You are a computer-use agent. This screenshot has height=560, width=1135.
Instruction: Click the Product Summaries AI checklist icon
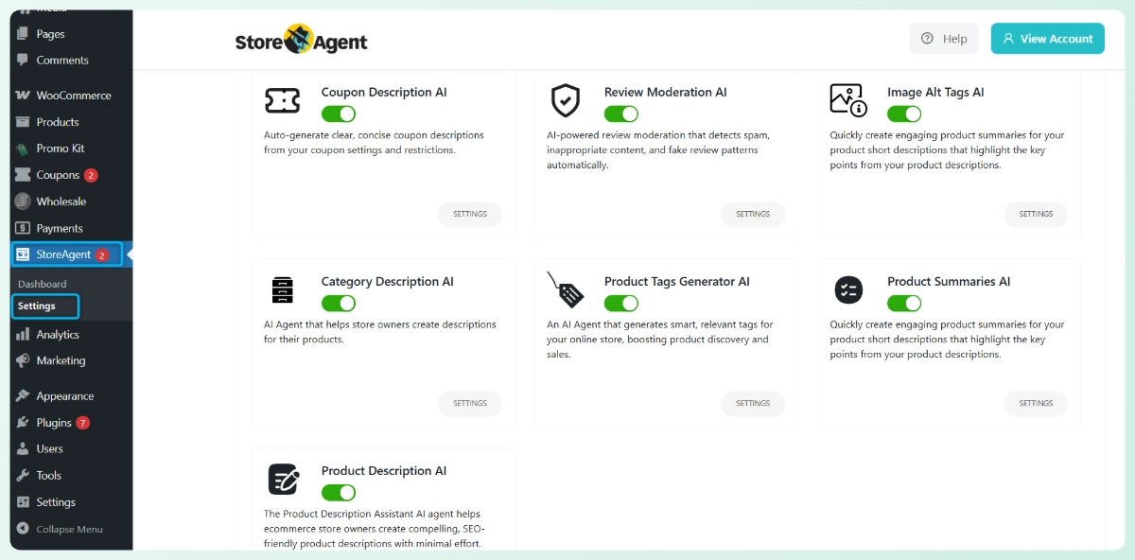point(848,289)
